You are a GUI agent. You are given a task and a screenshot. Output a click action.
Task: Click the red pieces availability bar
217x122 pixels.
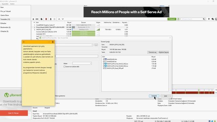click(193, 93)
